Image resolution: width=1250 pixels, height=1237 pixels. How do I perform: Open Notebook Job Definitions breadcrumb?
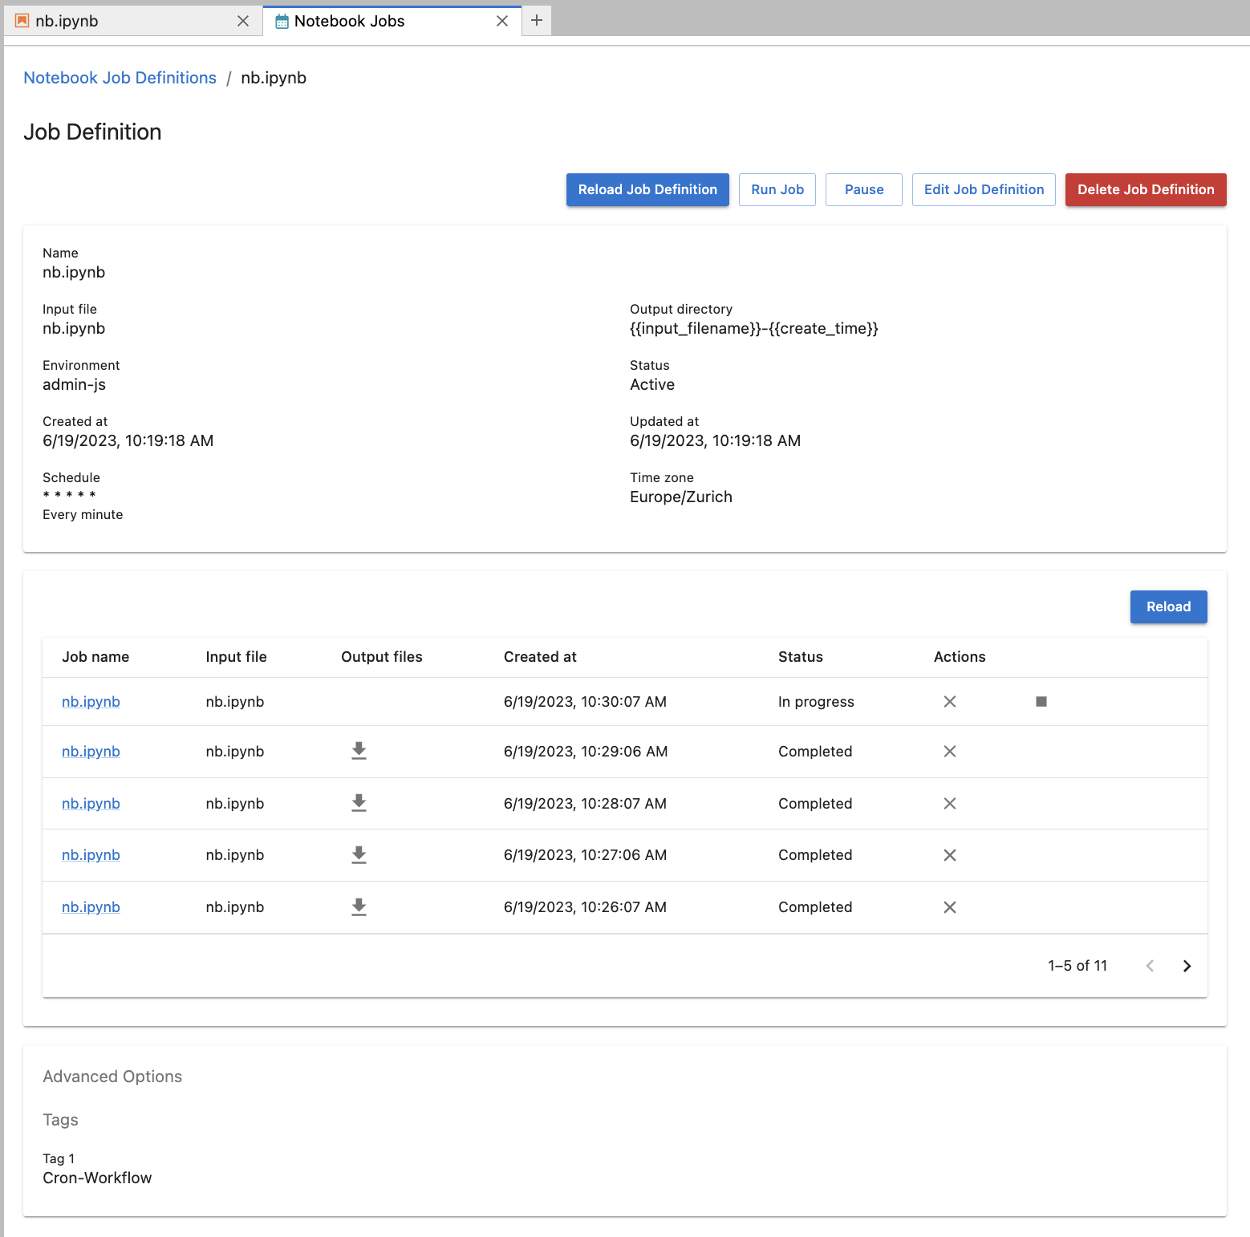tap(119, 77)
